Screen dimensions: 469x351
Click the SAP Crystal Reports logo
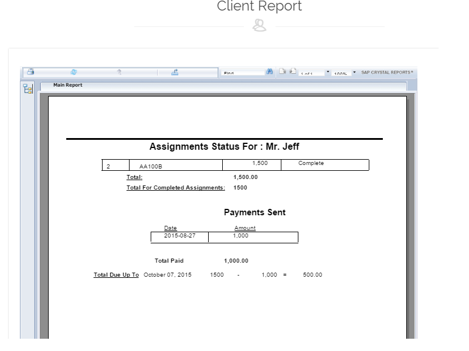click(387, 73)
